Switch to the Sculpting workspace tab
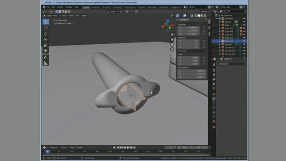The height and width of the screenshot is (161, 286). (x=106, y=8)
